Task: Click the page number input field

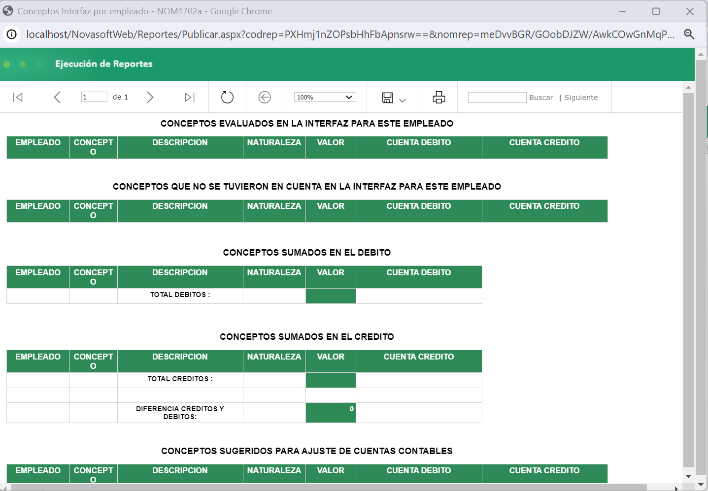Action: coord(94,97)
